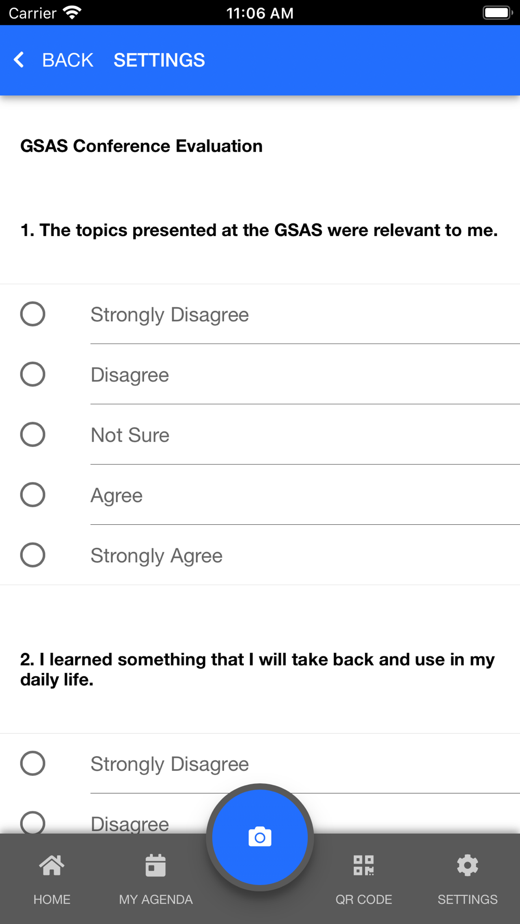Tap the Strongly Agree option label
The width and height of the screenshot is (520, 924).
[157, 556]
